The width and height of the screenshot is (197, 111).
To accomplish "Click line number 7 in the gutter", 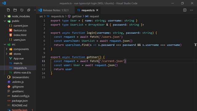I will 44,45.
